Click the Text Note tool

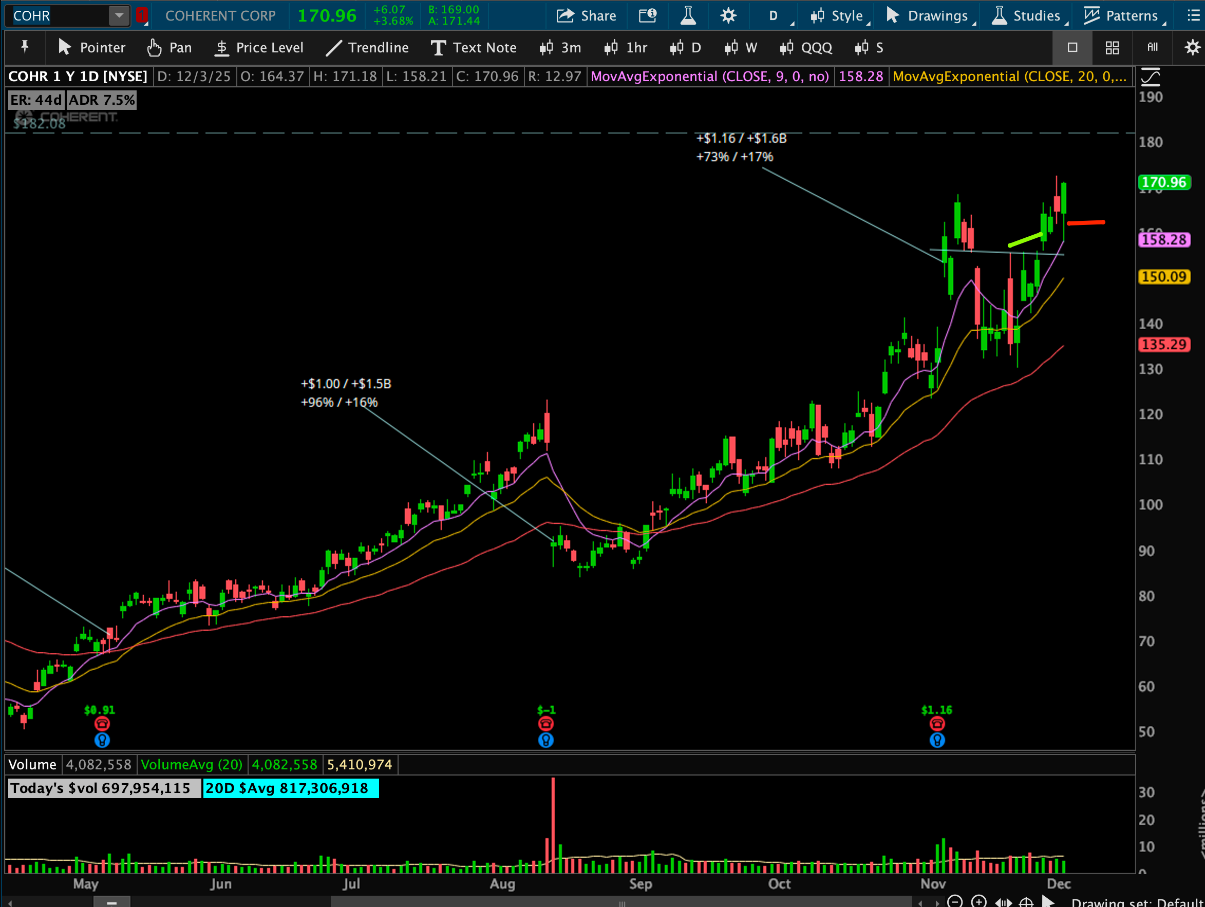pos(473,48)
